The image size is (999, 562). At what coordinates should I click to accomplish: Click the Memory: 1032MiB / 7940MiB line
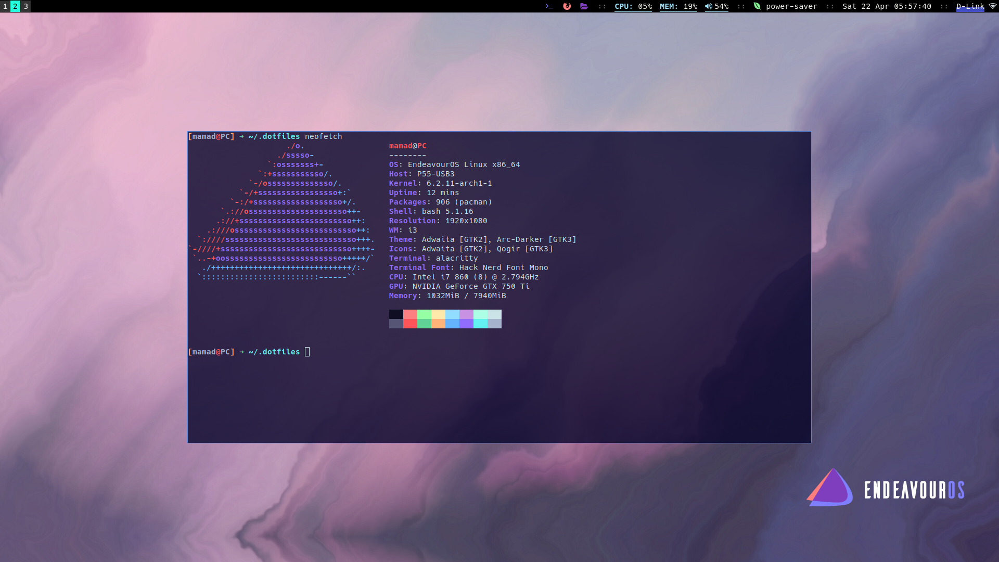coord(447,296)
